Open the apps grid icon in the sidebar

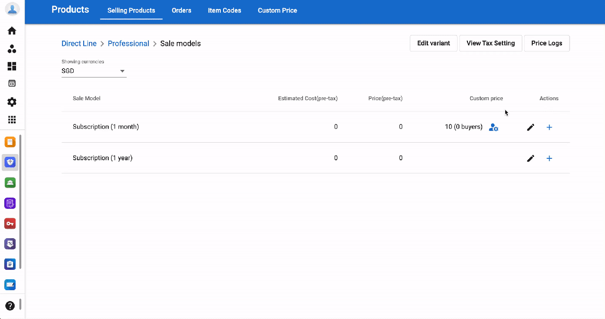click(x=12, y=120)
